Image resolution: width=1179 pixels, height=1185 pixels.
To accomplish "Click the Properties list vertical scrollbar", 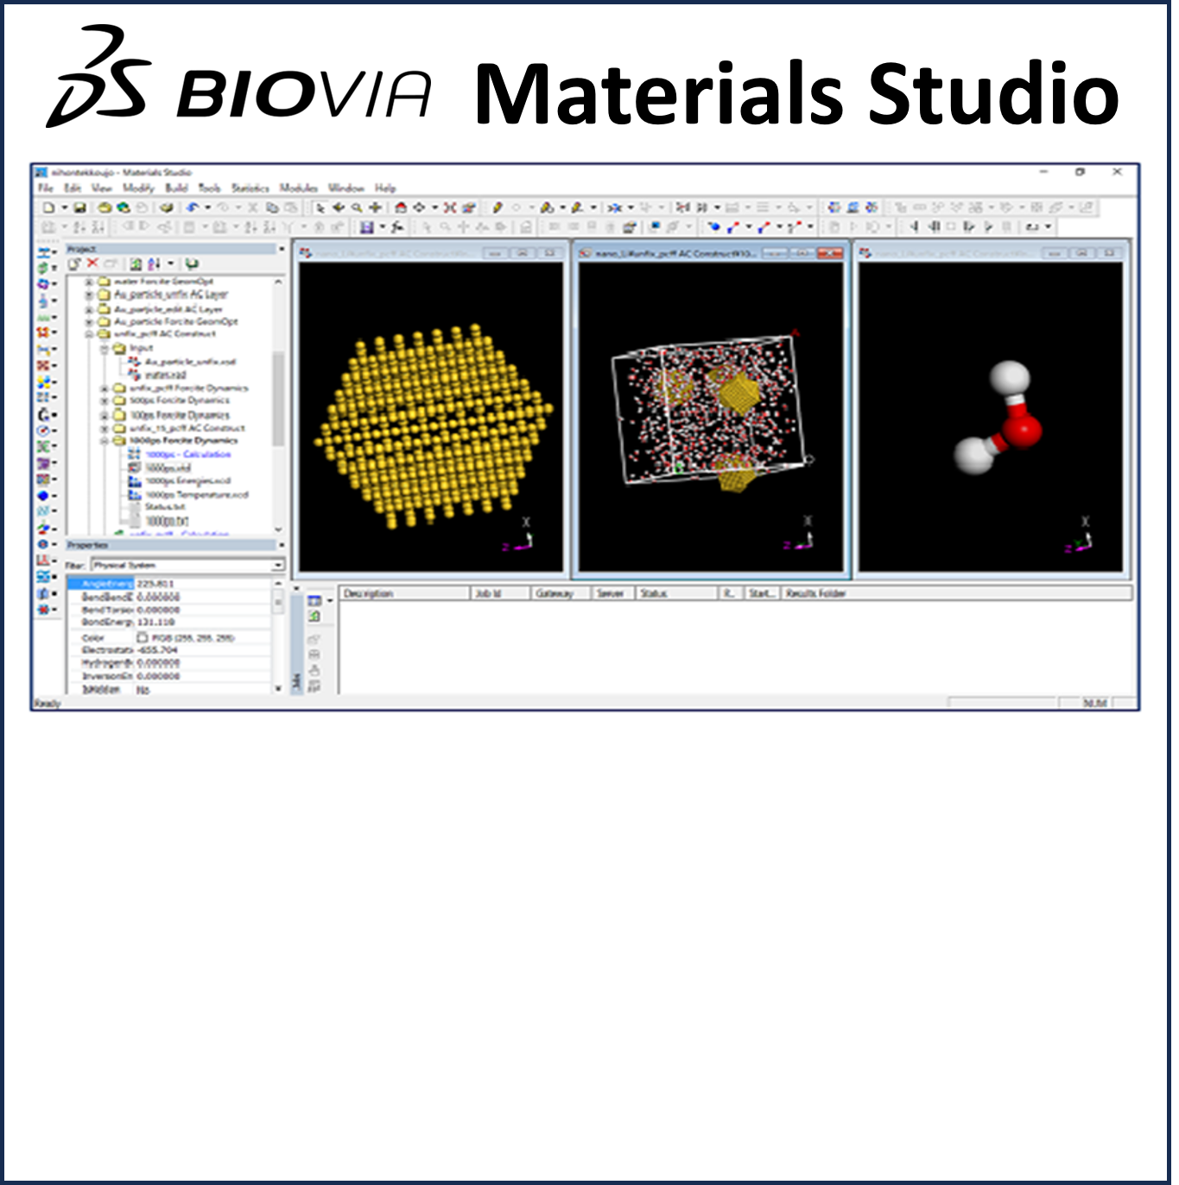I will coord(278,635).
